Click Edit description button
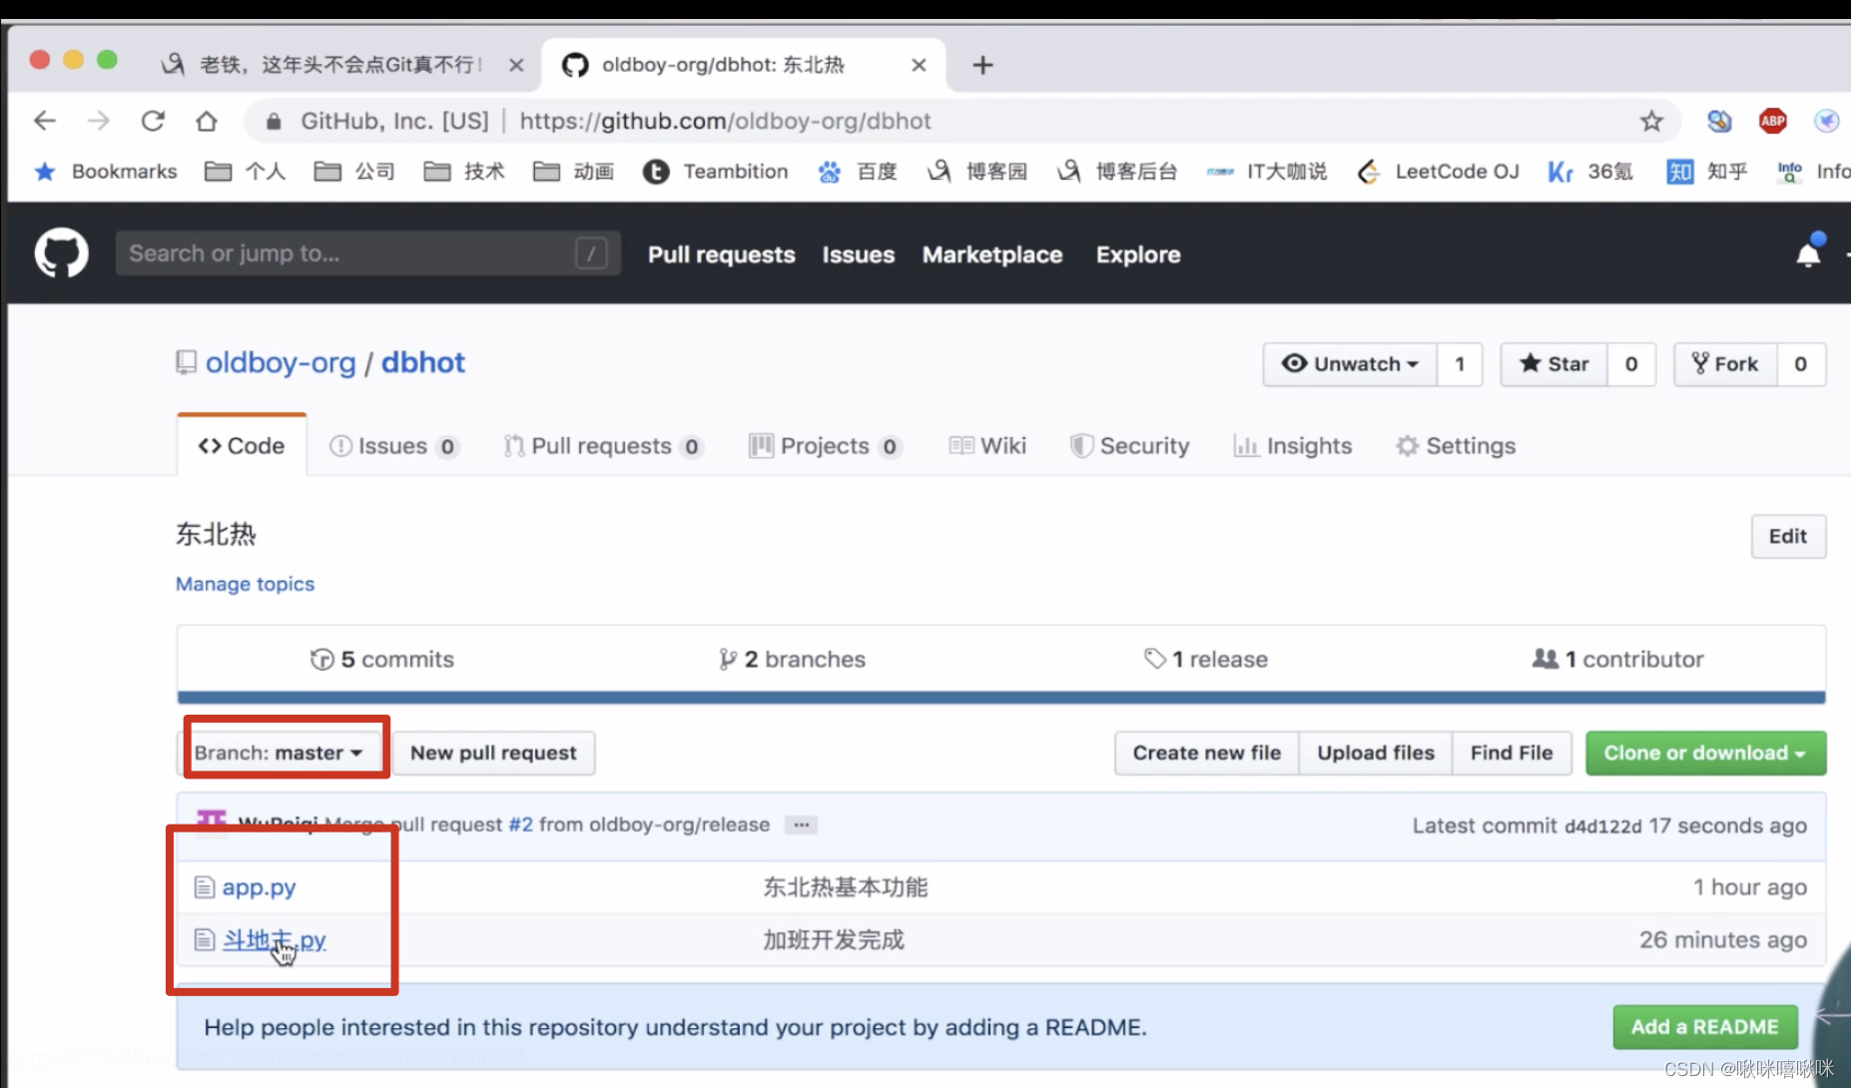Screen dimensions: 1851x1088 pyautogui.click(x=1788, y=536)
